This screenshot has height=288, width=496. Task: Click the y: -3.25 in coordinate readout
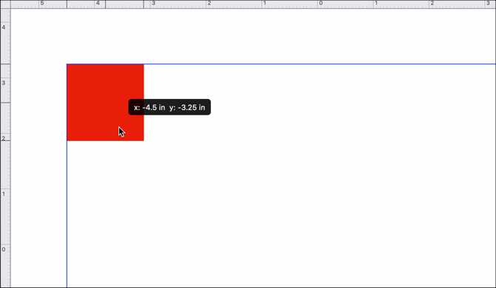tap(187, 108)
